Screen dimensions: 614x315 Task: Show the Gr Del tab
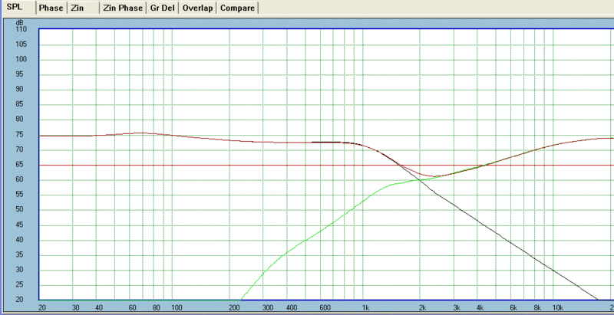pos(162,8)
